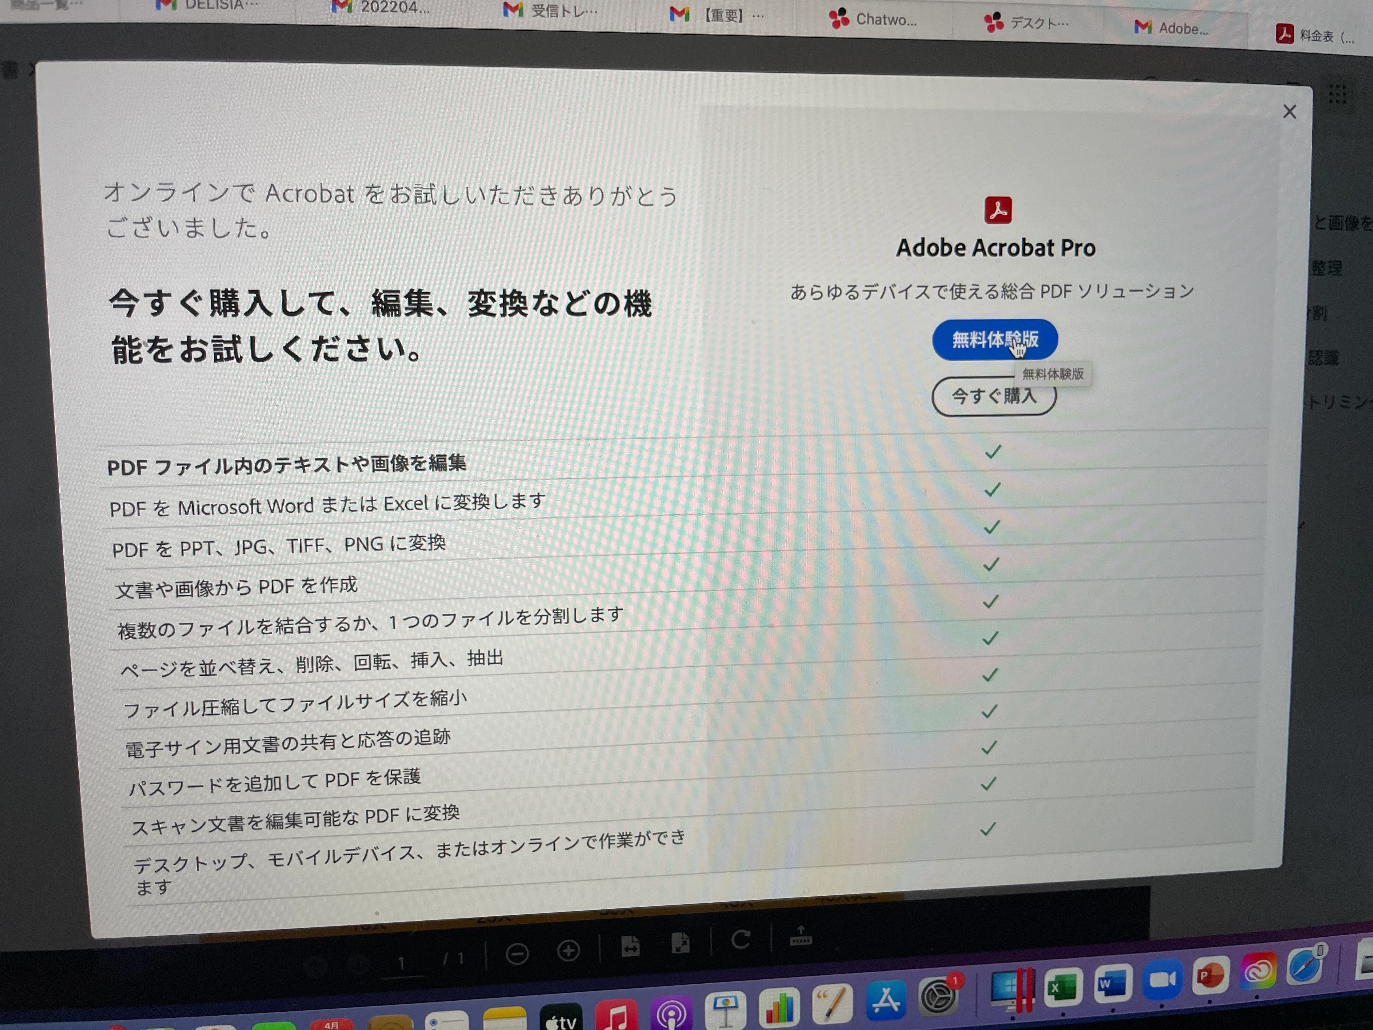
Task: Click the fit full page icon
Action: [x=680, y=943]
